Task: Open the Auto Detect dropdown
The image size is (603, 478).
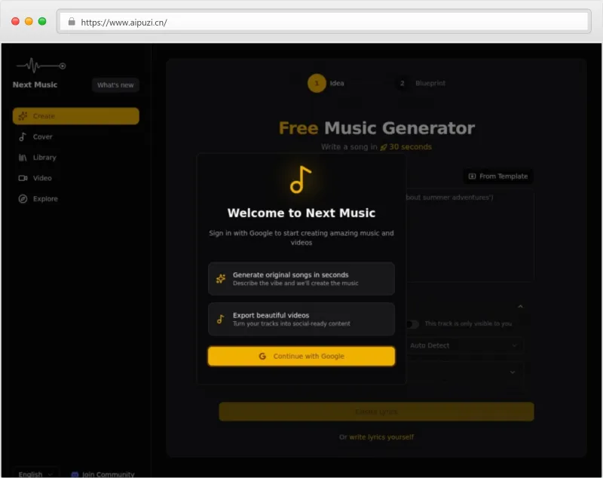Action: [463, 345]
